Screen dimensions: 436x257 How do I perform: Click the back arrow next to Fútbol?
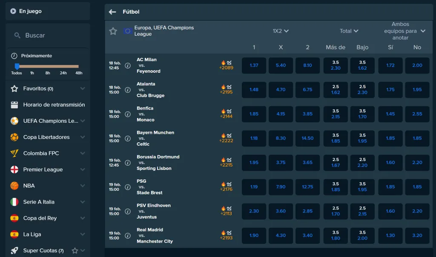[x=112, y=11]
